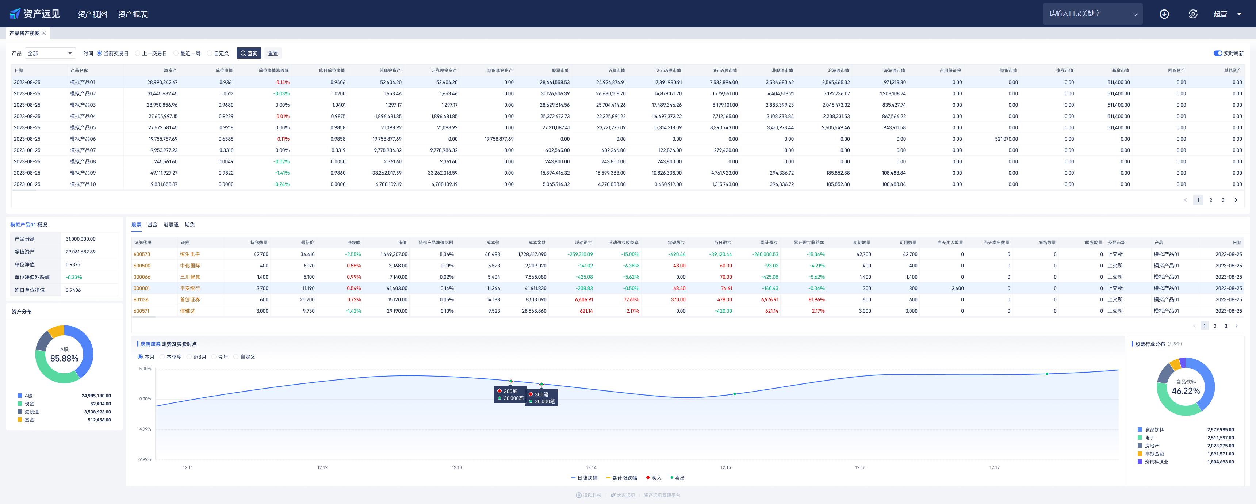Click the refresh sync icon in header
Viewport: 1256px width, 504px height.
pyautogui.click(x=1192, y=14)
